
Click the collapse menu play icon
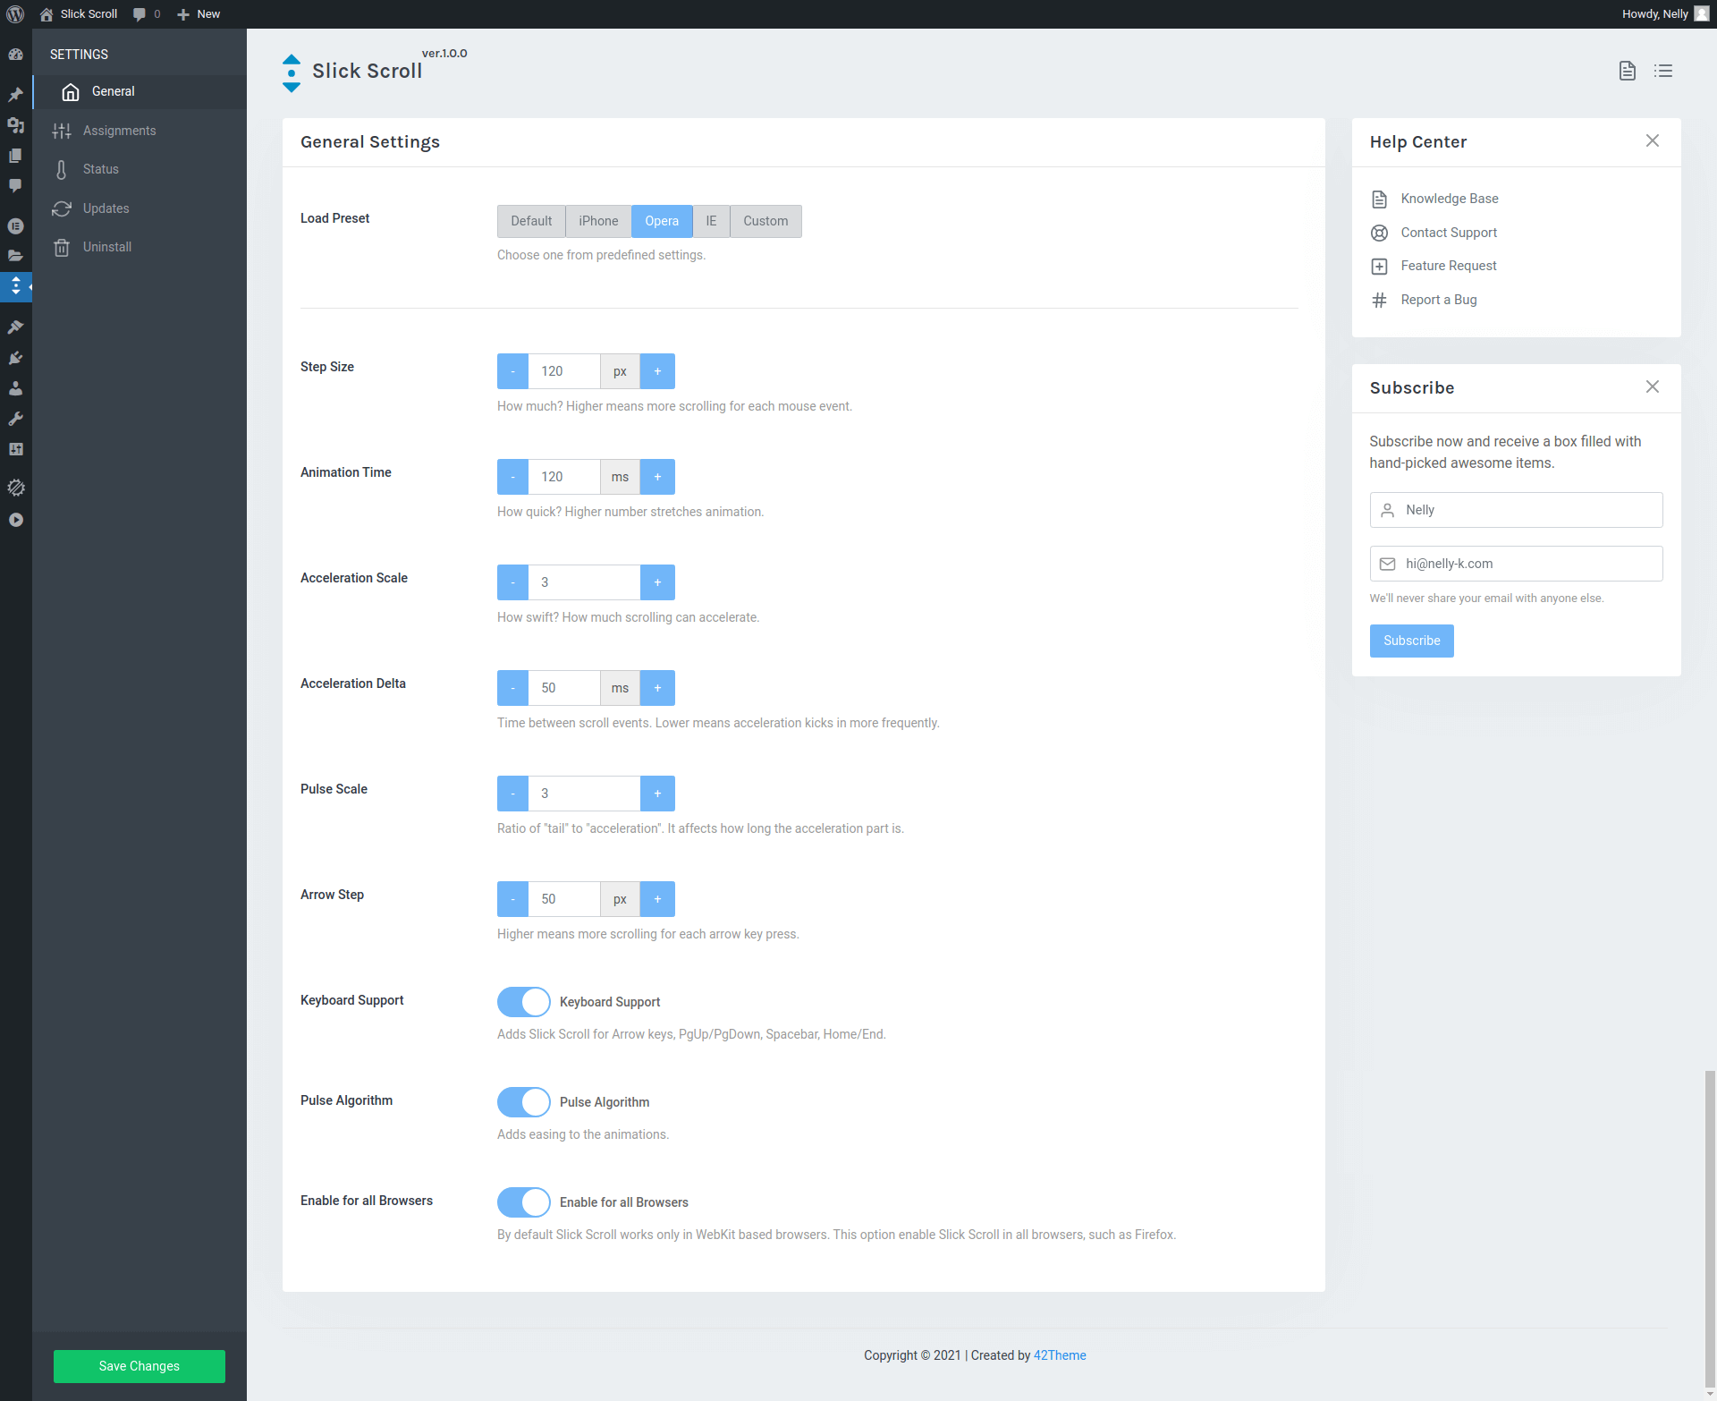[x=15, y=520]
